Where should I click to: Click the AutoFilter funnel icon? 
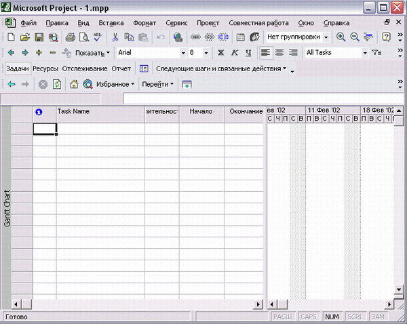pos(376,53)
